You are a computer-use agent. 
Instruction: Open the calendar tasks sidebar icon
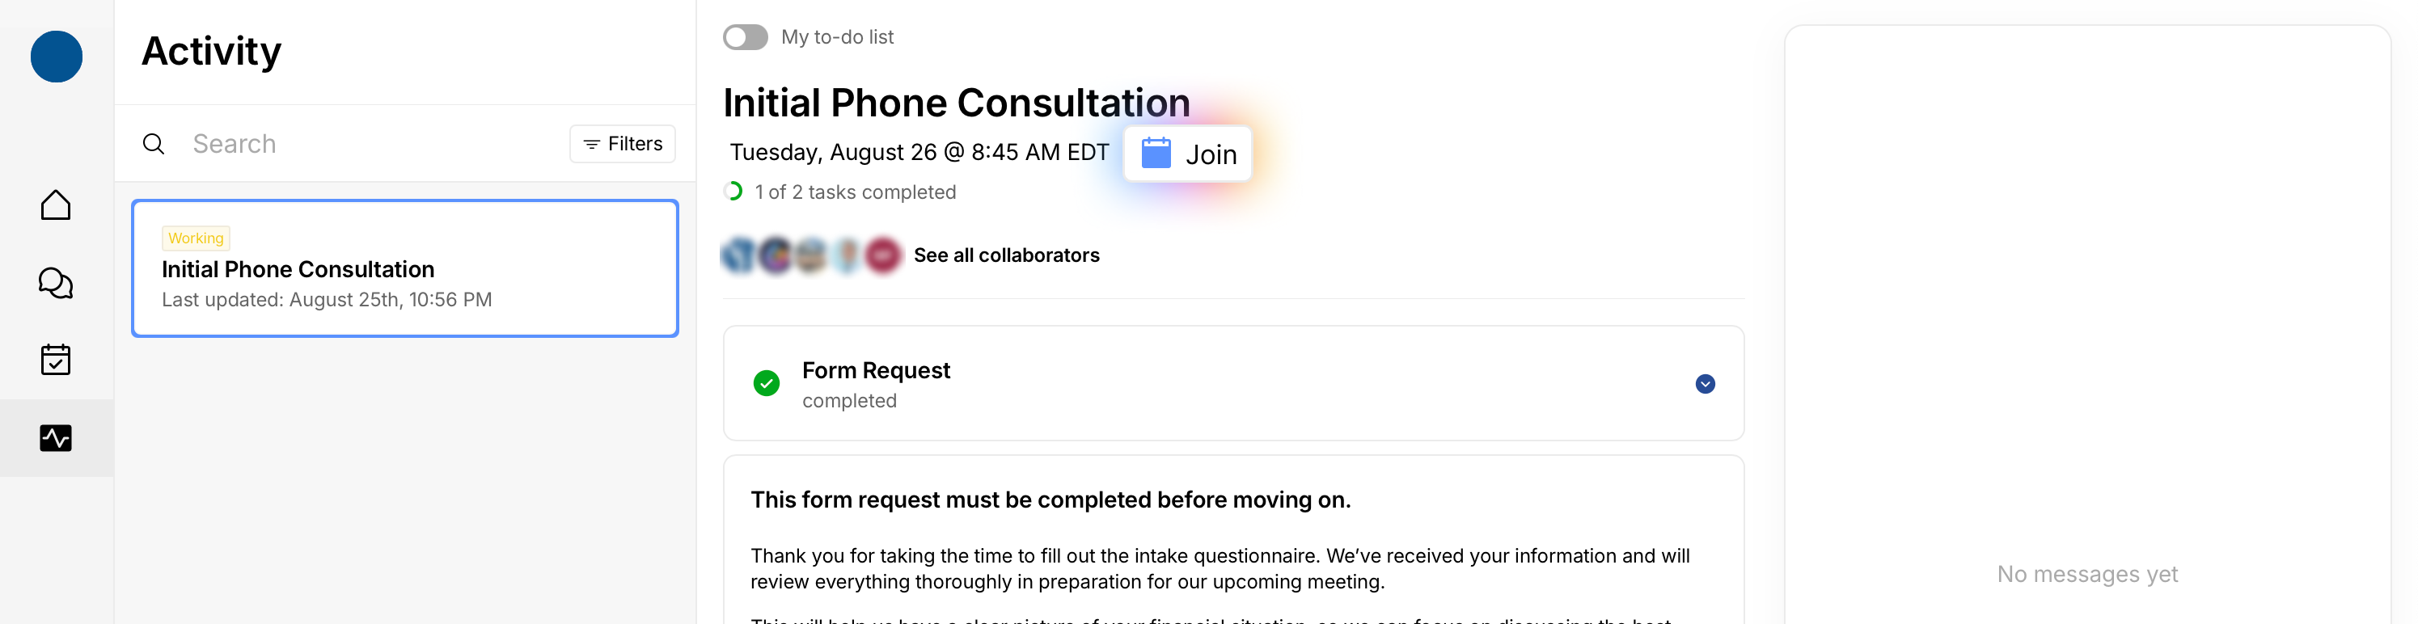[57, 360]
